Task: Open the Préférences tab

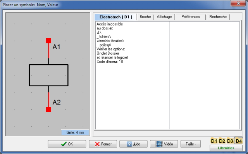Action: click(x=190, y=17)
